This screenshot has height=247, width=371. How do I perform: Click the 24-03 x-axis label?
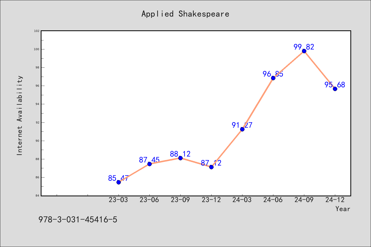point(242,200)
